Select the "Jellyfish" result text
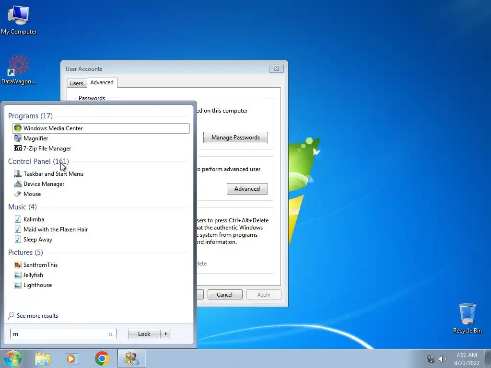Image resolution: width=491 pixels, height=368 pixels. pyautogui.click(x=33, y=275)
